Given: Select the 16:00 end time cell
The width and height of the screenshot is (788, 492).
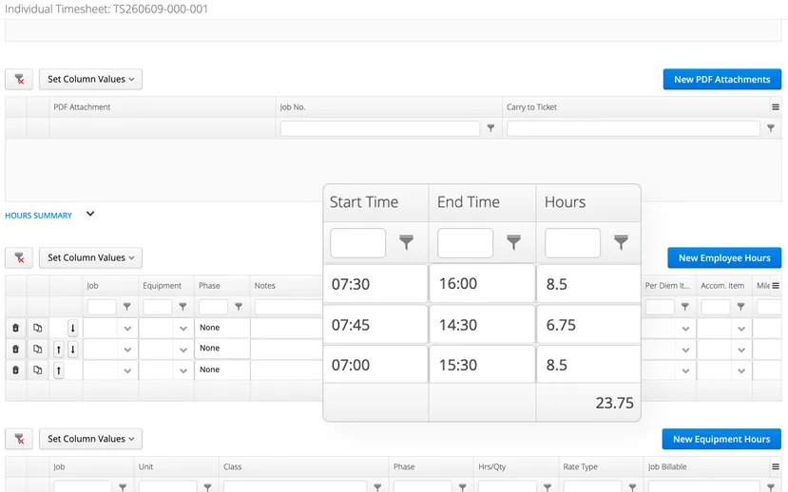Looking at the screenshot, I should (x=483, y=284).
